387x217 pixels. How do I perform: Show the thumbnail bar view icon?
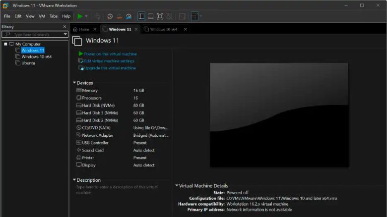150,16
